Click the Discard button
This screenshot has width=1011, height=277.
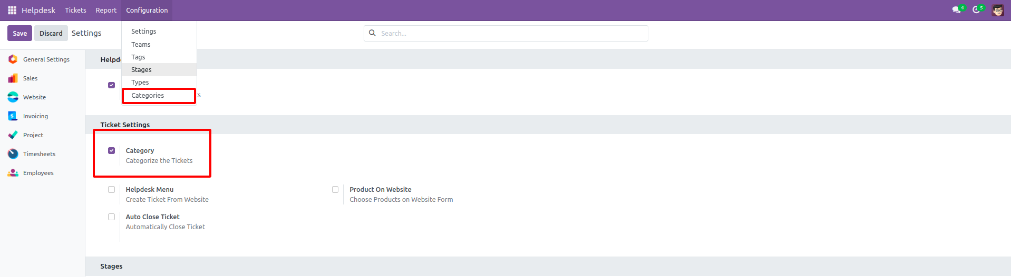51,33
